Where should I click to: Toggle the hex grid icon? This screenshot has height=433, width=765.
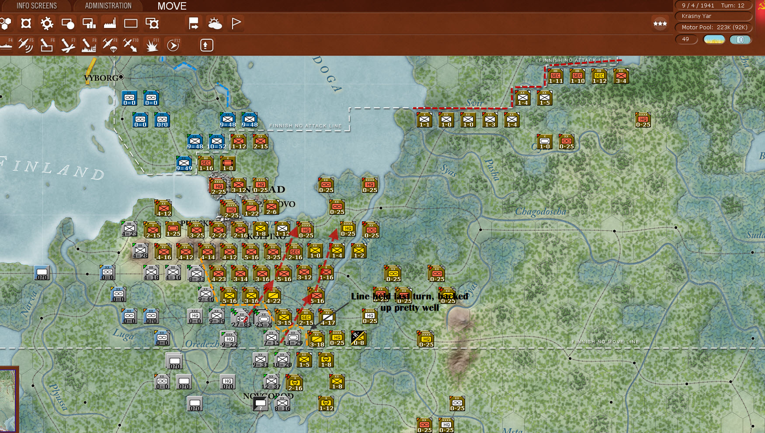click(5, 23)
